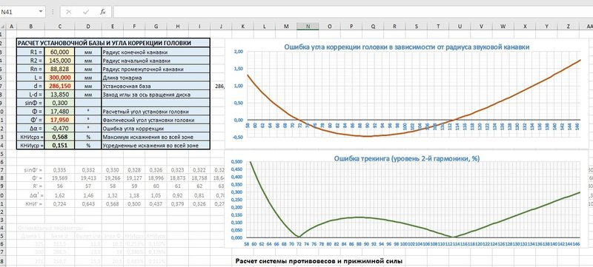This screenshot has width=593, height=267.
Task: Click the КНИсрз value cell 0,568
Action: 60,137
